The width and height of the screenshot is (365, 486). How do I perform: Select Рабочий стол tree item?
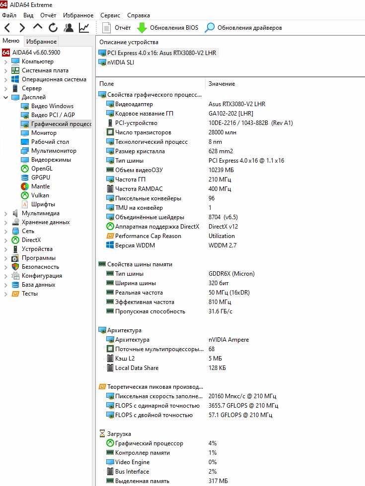tap(50, 142)
